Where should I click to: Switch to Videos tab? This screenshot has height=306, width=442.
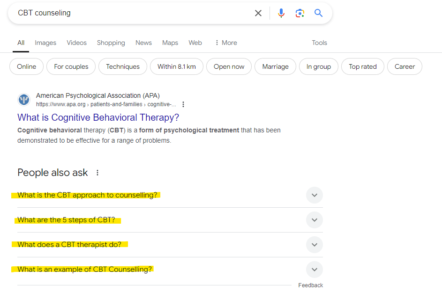[x=77, y=43]
